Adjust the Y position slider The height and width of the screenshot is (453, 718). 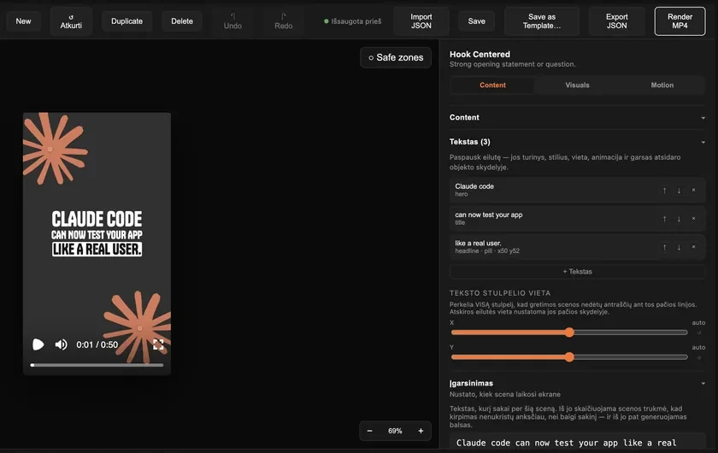[x=569, y=357]
